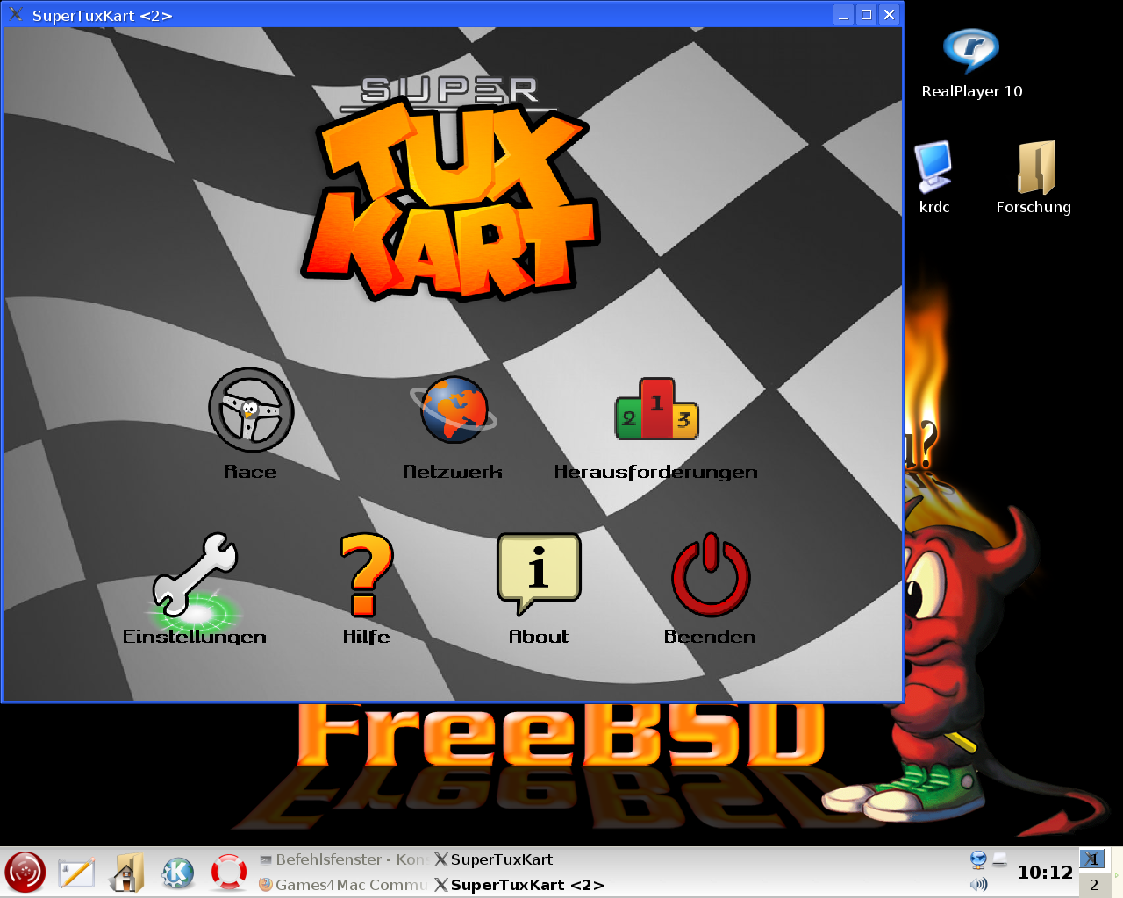The width and height of the screenshot is (1123, 898).
Task: Open the Forschung folder on desktop
Action: (x=1035, y=167)
